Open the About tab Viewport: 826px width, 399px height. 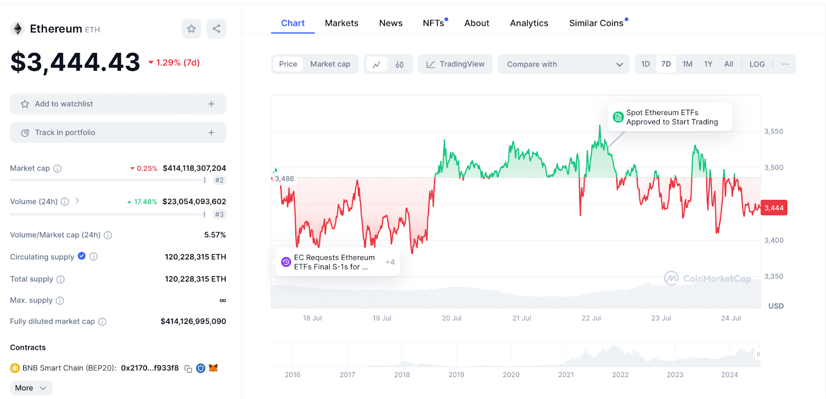pyautogui.click(x=476, y=23)
